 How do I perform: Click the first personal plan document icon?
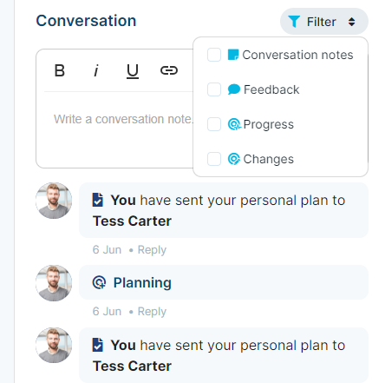[98, 200]
